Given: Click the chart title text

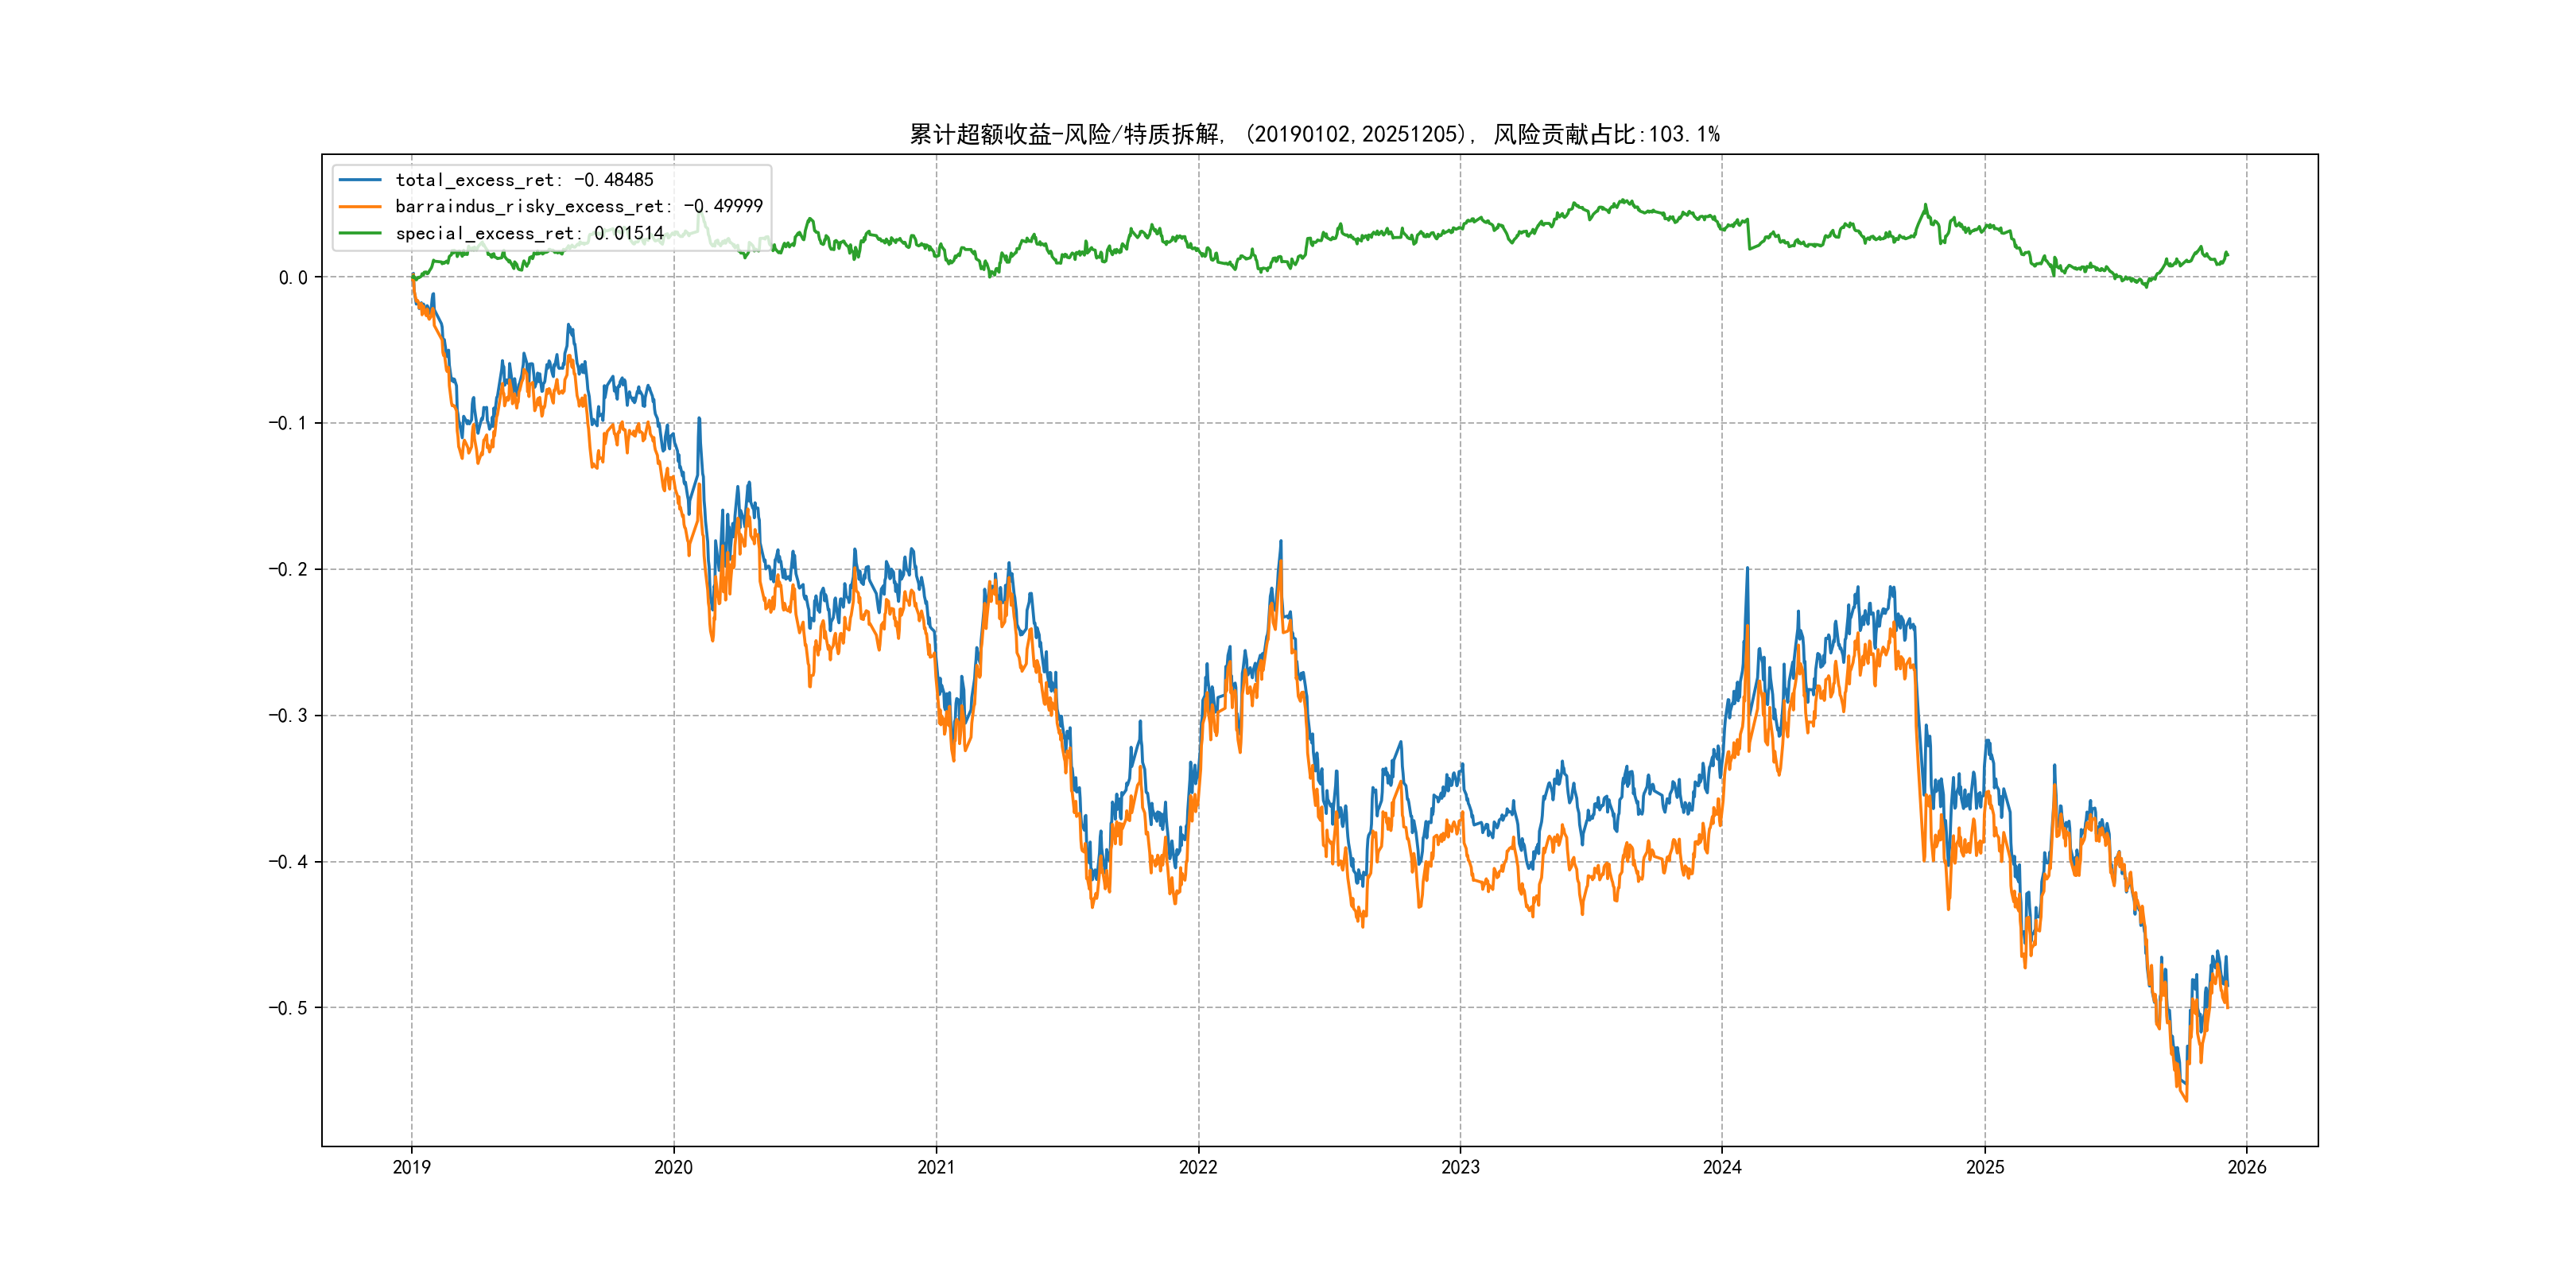Looking at the screenshot, I should click(x=1314, y=134).
